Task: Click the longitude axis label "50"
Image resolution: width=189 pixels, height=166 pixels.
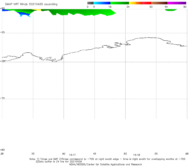Action: point(125,153)
